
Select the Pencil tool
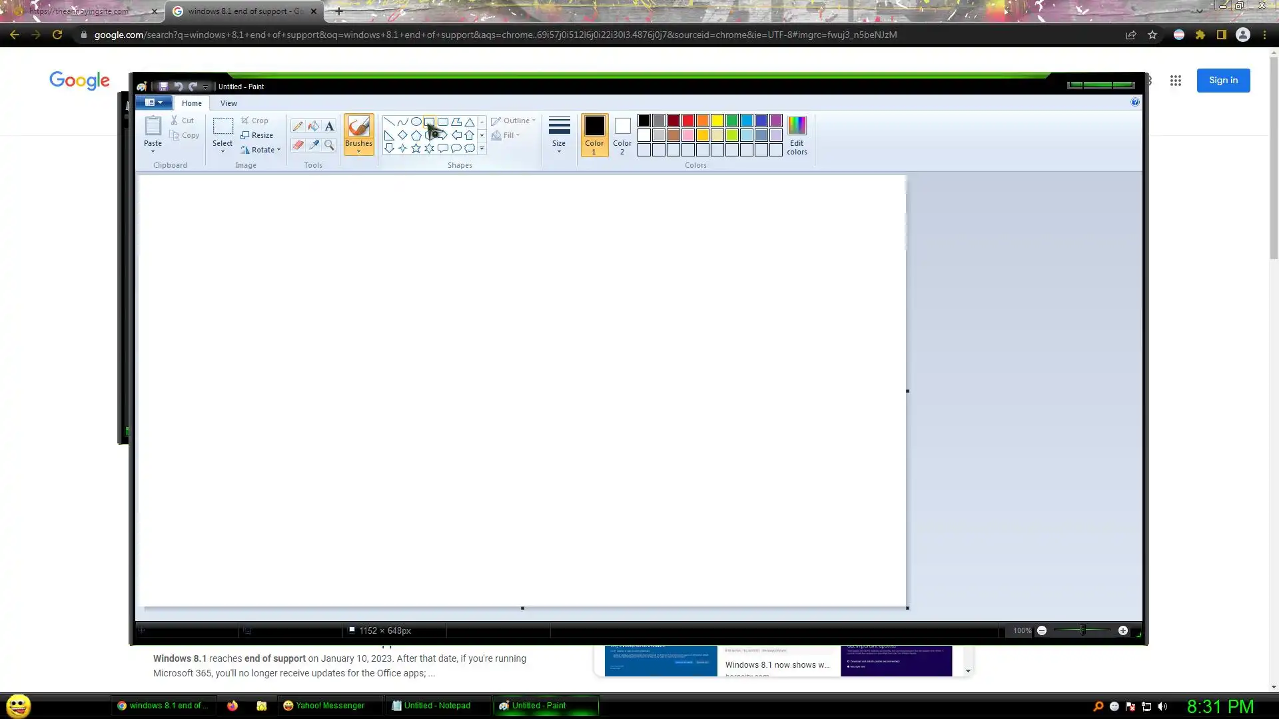pyautogui.click(x=297, y=126)
